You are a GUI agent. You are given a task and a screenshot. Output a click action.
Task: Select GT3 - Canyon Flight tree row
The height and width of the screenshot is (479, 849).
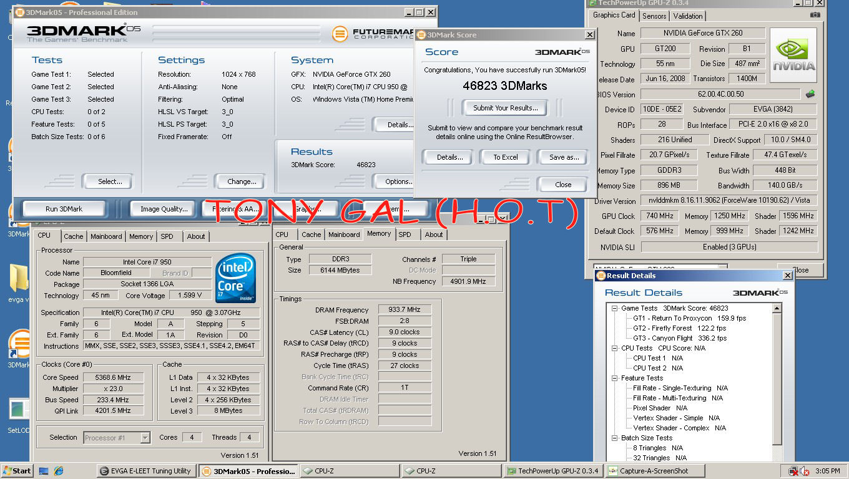click(680, 338)
